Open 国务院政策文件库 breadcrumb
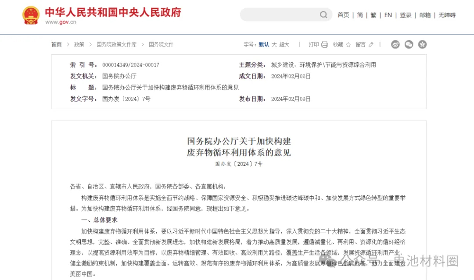 click(x=116, y=45)
